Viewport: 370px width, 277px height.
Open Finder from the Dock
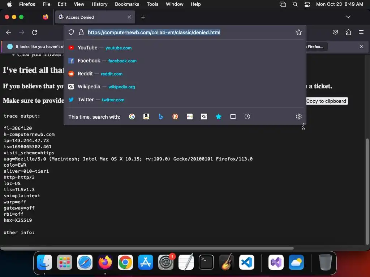44,262
